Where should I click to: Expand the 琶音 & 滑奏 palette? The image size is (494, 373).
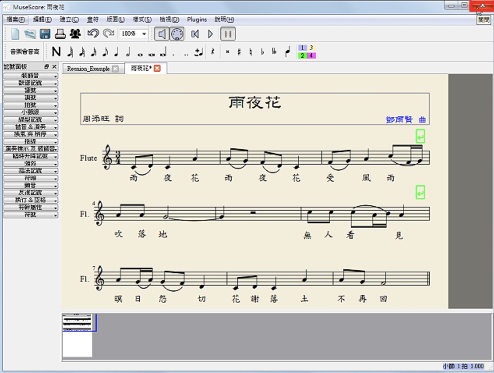[x=31, y=127]
